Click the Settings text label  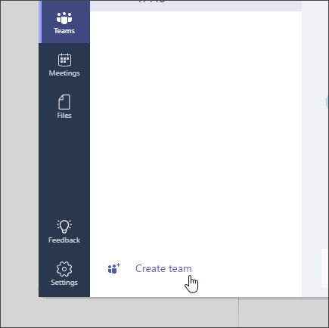coord(64,283)
